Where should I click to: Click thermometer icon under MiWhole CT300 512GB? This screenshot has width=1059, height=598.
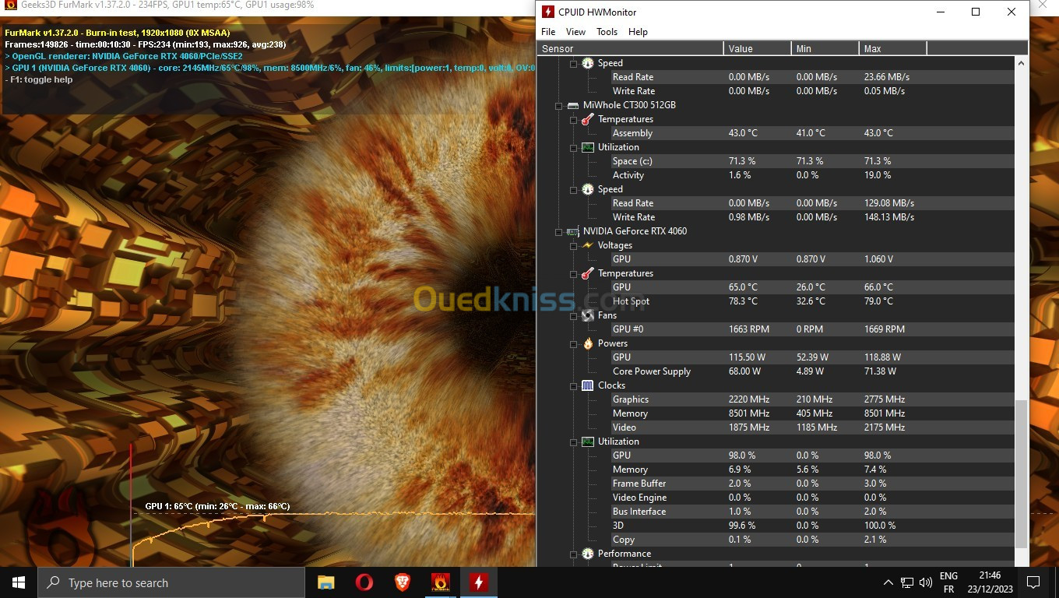[588, 119]
